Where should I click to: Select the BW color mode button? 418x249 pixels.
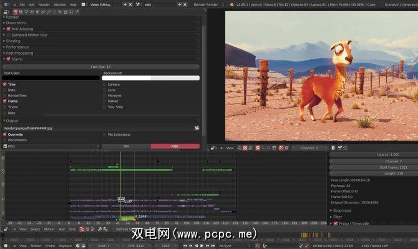tap(126, 146)
